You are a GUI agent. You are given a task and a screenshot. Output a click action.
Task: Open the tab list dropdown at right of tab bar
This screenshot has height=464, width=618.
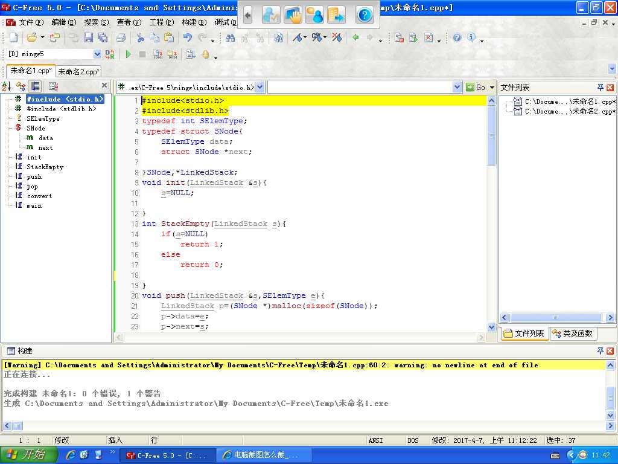(x=612, y=69)
